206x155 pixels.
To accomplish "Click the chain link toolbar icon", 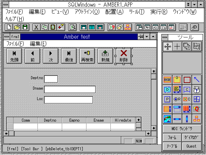I will coord(195,27).
